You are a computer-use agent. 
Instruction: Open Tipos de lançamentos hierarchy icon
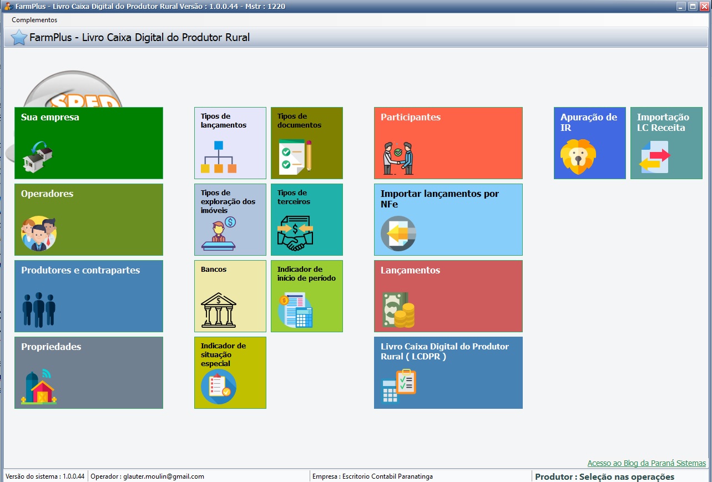[219, 157]
